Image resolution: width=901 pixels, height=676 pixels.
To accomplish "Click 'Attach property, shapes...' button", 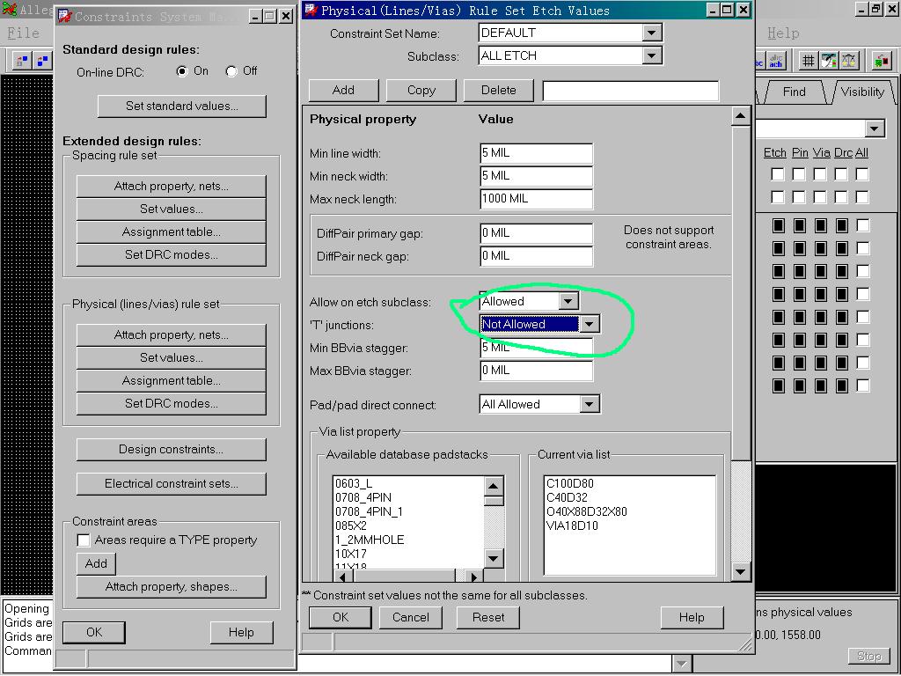I will click(172, 586).
